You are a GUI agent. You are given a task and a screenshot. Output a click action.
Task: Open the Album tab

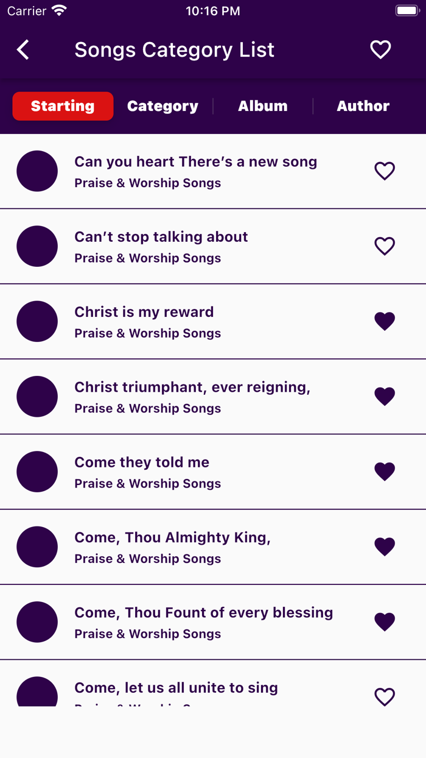[263, 106]
